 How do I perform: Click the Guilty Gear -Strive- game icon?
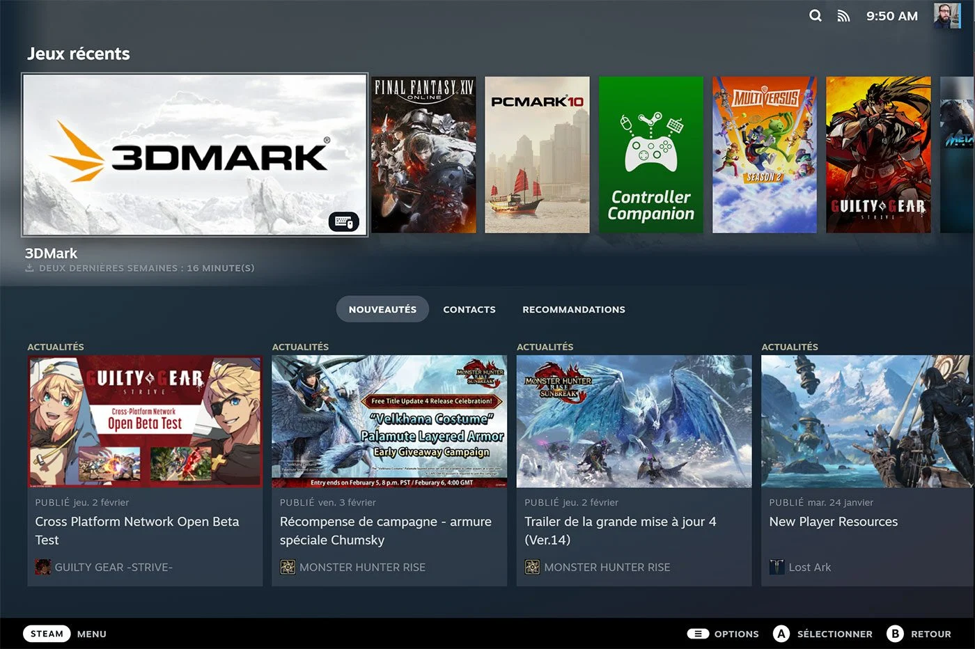(42, 567)
